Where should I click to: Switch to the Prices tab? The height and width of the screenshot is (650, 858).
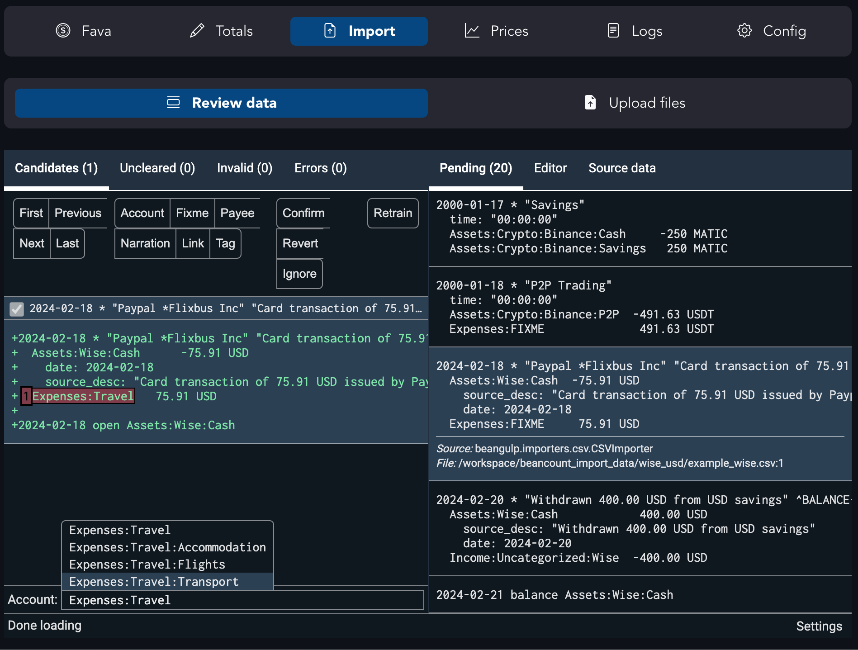496,31
